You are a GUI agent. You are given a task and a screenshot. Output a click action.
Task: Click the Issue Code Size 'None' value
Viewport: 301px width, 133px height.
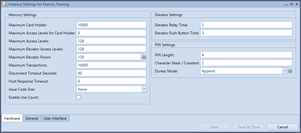(x=82, y=89)
